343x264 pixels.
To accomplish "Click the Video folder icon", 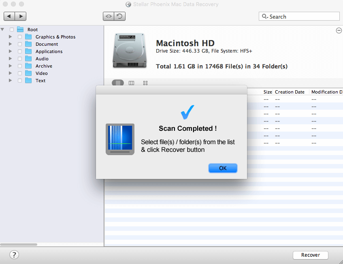I will [x=28, y=73].
